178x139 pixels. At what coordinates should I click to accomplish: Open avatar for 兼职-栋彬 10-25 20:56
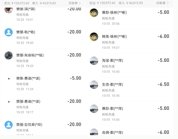[94, 13]
